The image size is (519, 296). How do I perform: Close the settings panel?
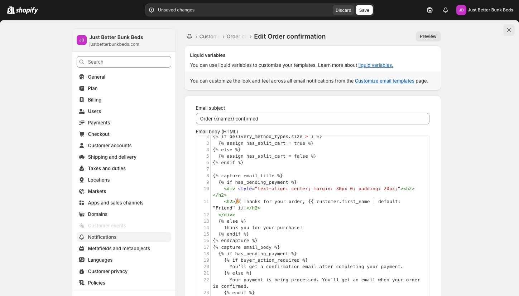click(509, 30)
